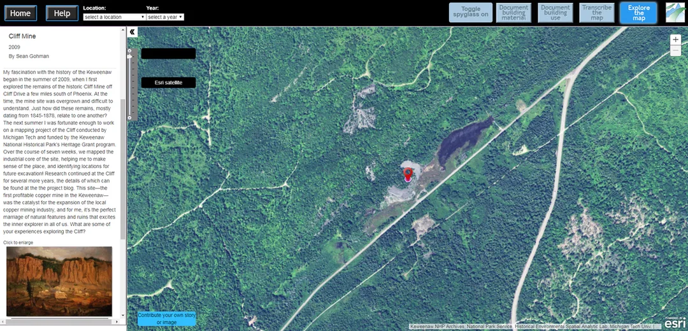The height and width of the screenshot is (331, 688).
Task: Click the story panel vertical scrollbar
Action: point(123,169)
